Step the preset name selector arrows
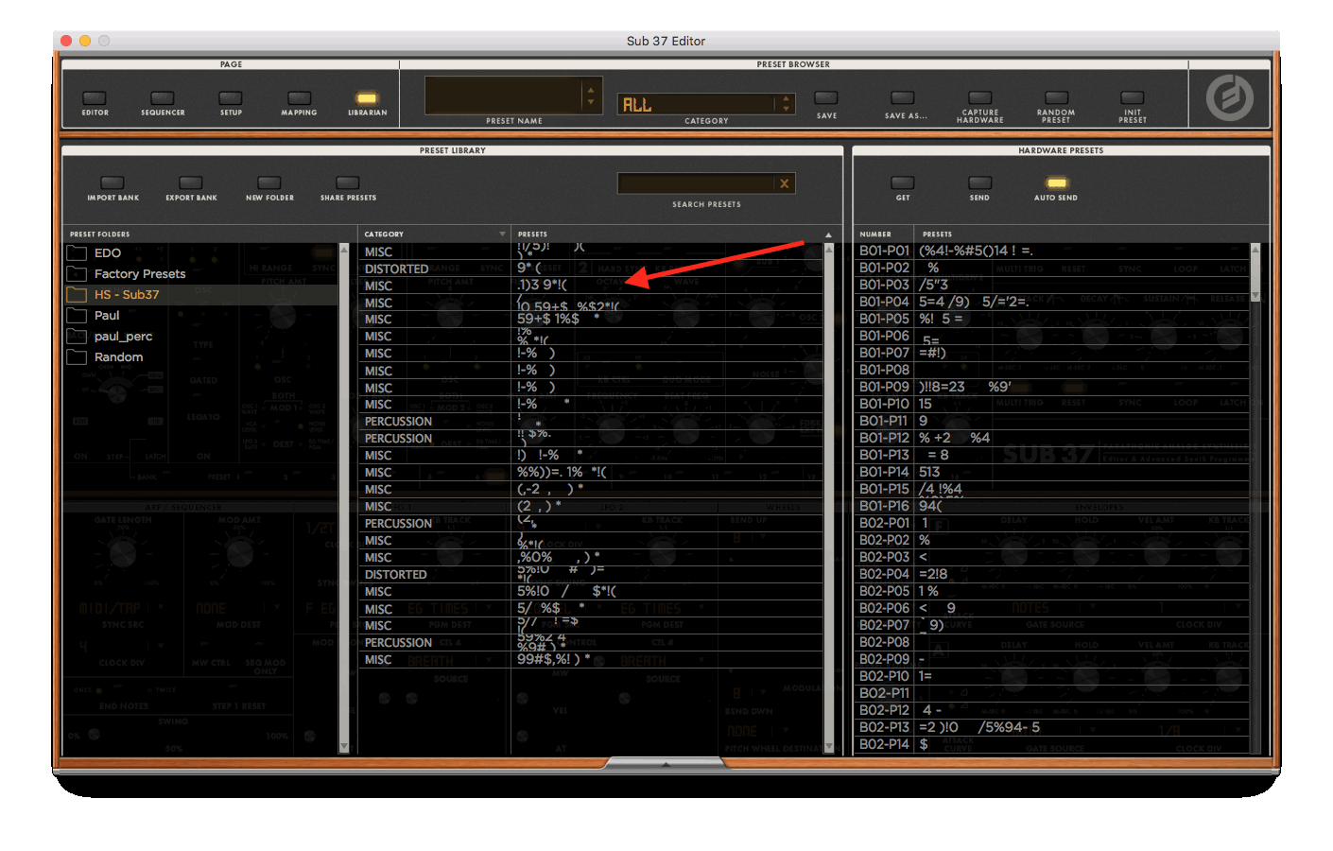Viewport: 1333px width, 851px height. [591, 96]
